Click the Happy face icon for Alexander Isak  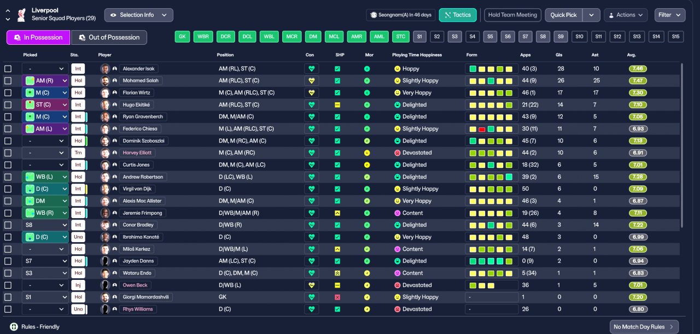(397, 69)
